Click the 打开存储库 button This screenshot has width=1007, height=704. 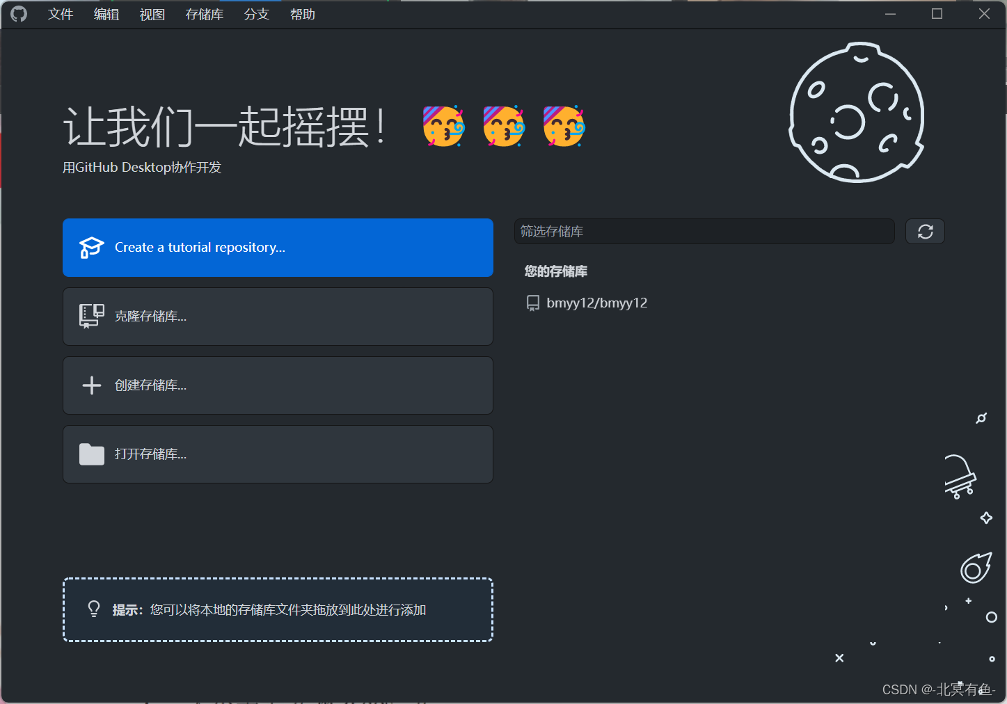[x=278, y=454]
